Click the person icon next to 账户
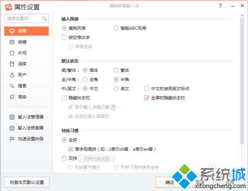The image size is (248, 191). (x=12, y=75)
